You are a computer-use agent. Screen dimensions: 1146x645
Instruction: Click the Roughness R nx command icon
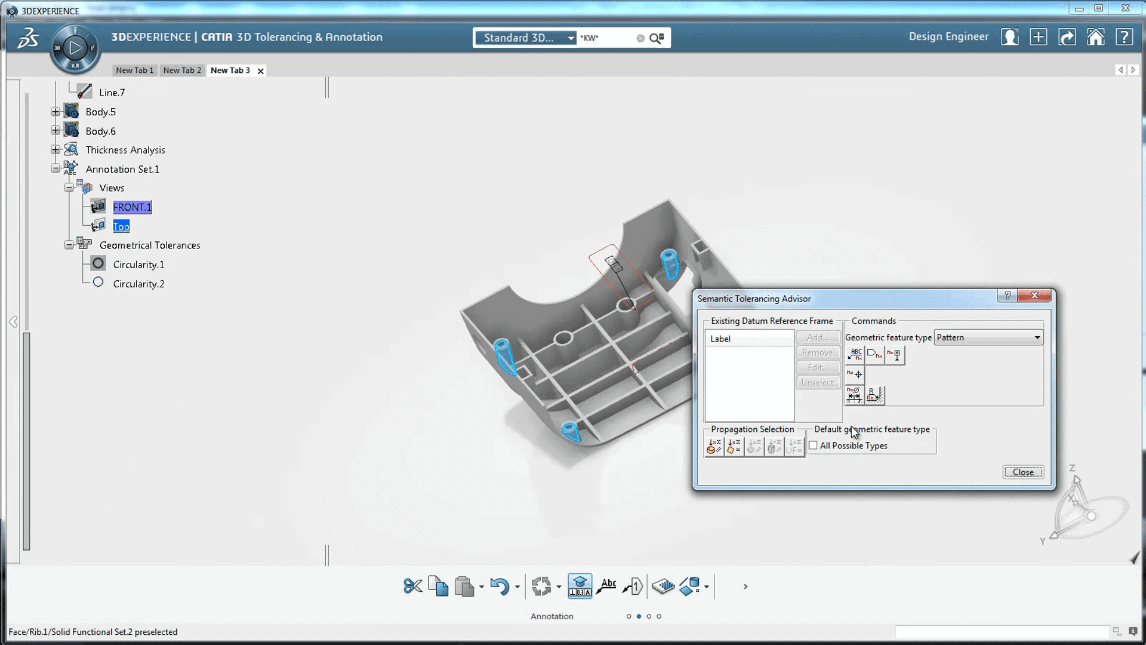874,395
